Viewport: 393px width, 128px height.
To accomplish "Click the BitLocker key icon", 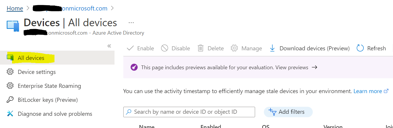I will (x=10, y=100).
